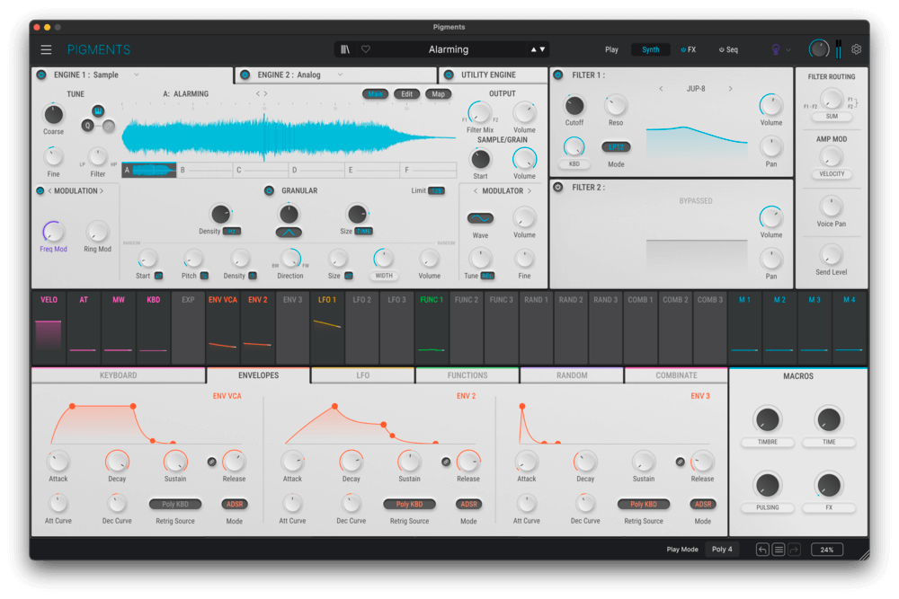Open the preset library browser icon
The width and height of the screenshot is (899, 599).
(x=345, y=50)
